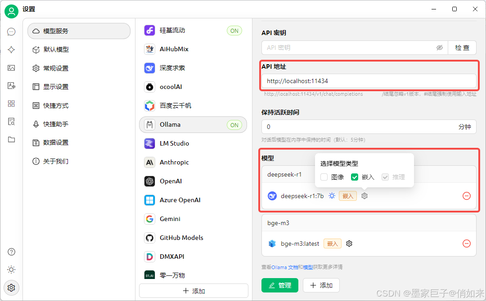Open the chat assistant sidebar icon
The width and height of the screenshot is (486, 301).
click(x=11, y=32)
